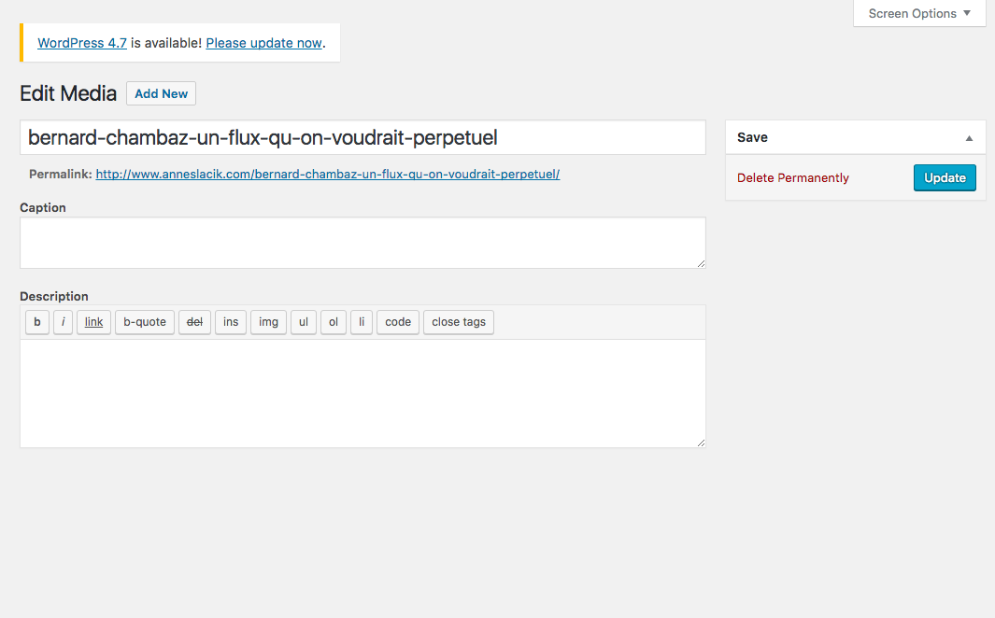Click the b-quote formatting button
This screenshot has height=618, width=995.
145,322
